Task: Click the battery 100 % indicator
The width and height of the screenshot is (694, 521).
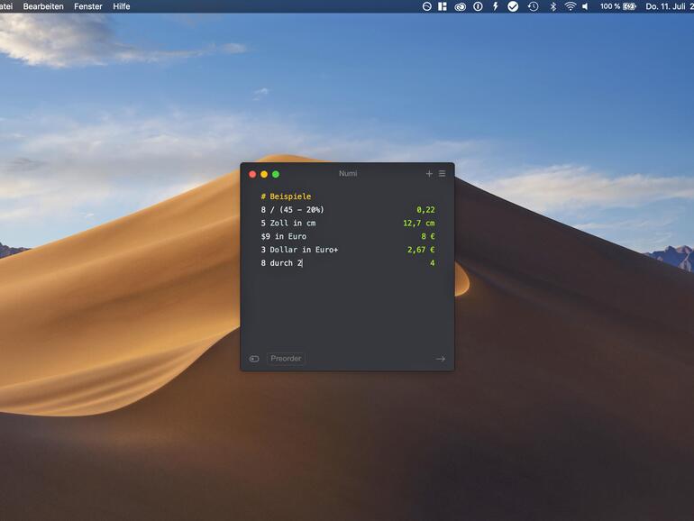Action: 618,6
